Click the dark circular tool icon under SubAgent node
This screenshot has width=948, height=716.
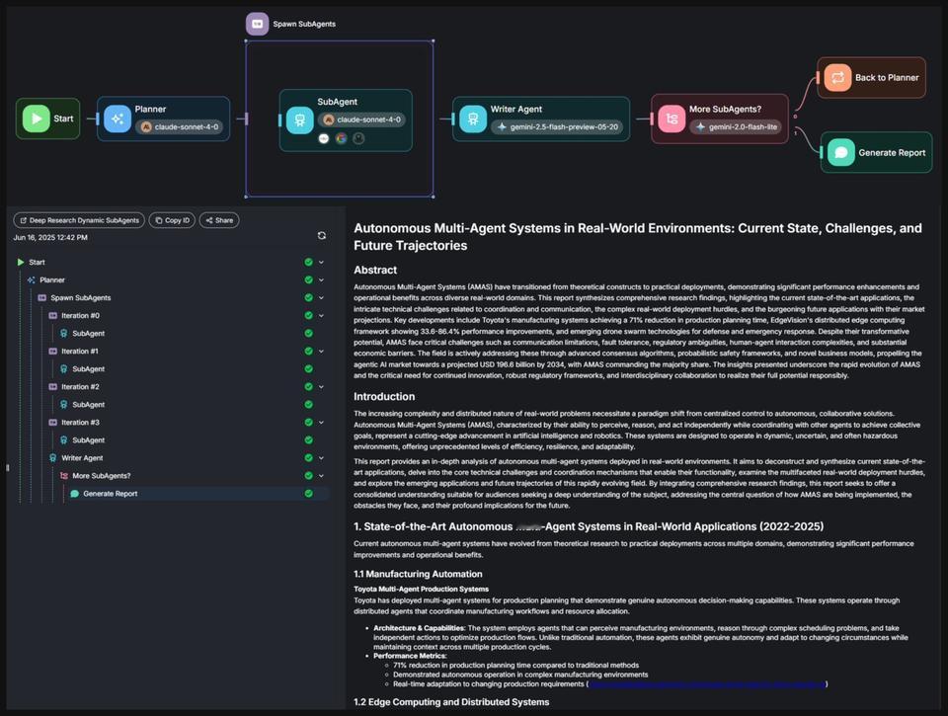358,138
